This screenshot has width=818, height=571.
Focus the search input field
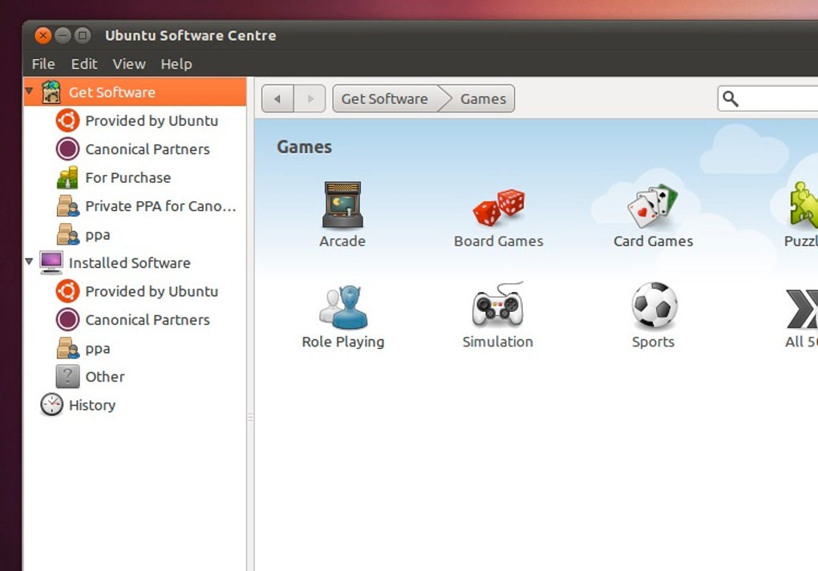tap(768, 99)
